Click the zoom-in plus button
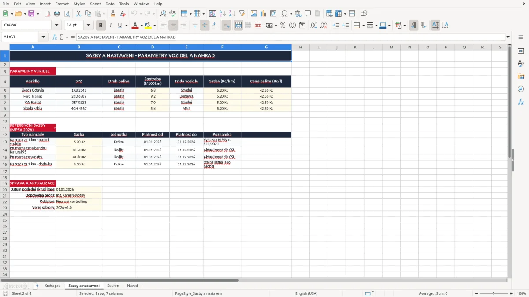 511,293
